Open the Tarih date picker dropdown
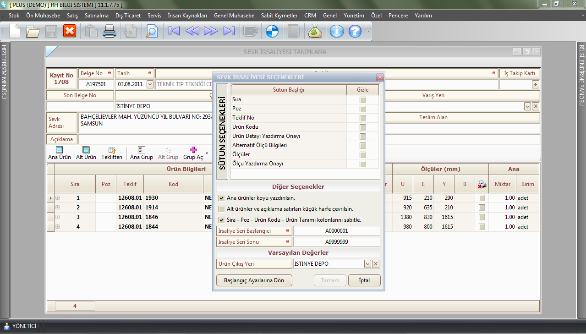 point(150,84)
